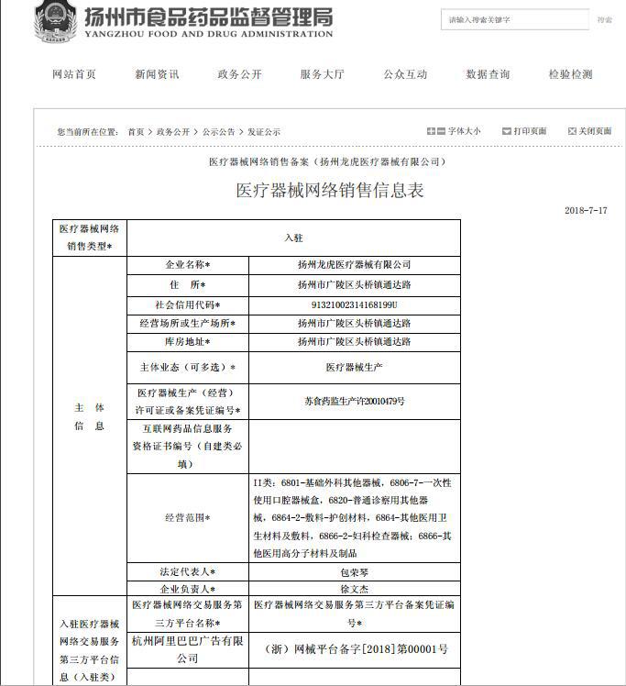626x686 pixels.
Task: Click the 企业名称* label cell
Action: tap(188, 265)
